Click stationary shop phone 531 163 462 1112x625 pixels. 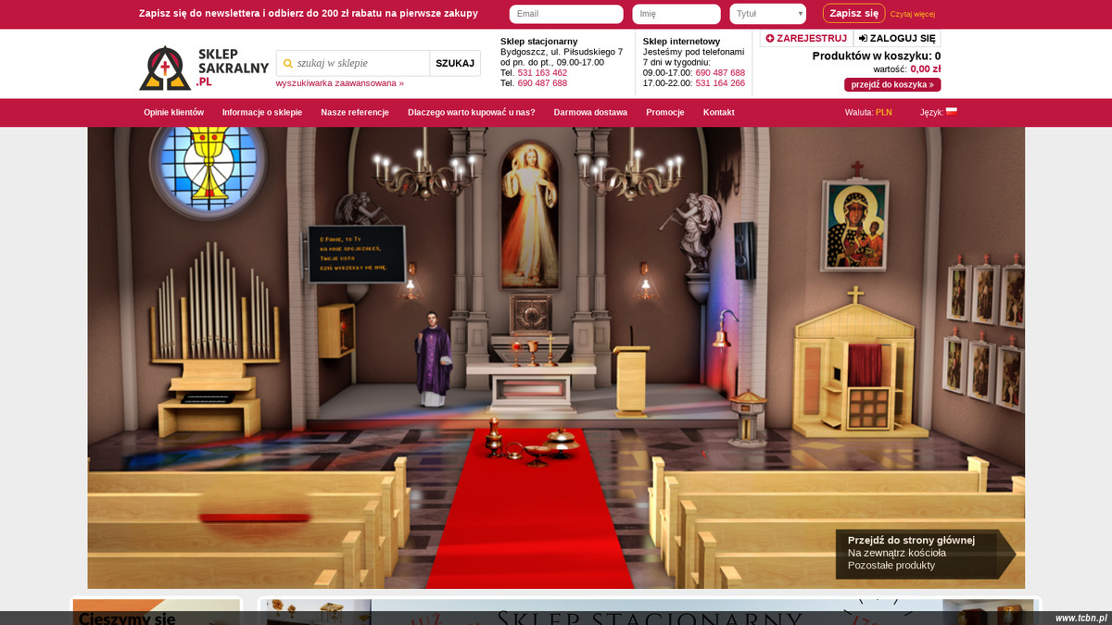[x=542, y=72]
